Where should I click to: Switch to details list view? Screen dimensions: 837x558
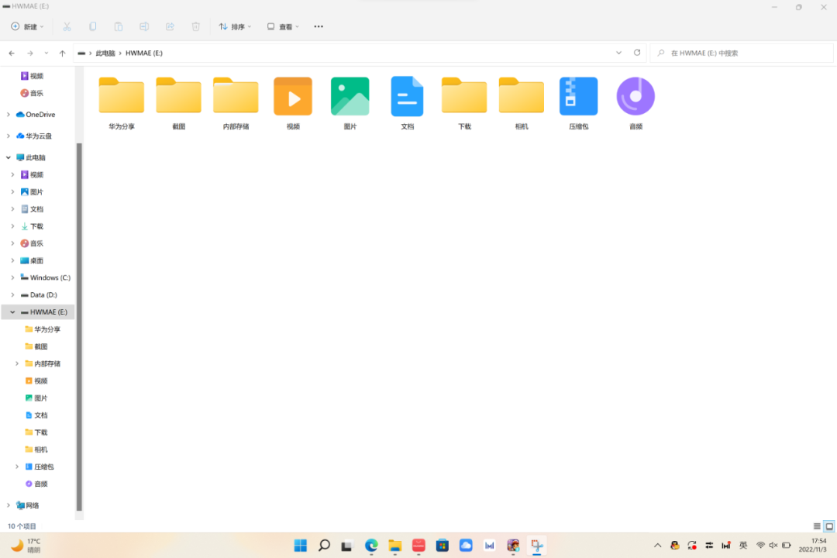pos(817,526)
